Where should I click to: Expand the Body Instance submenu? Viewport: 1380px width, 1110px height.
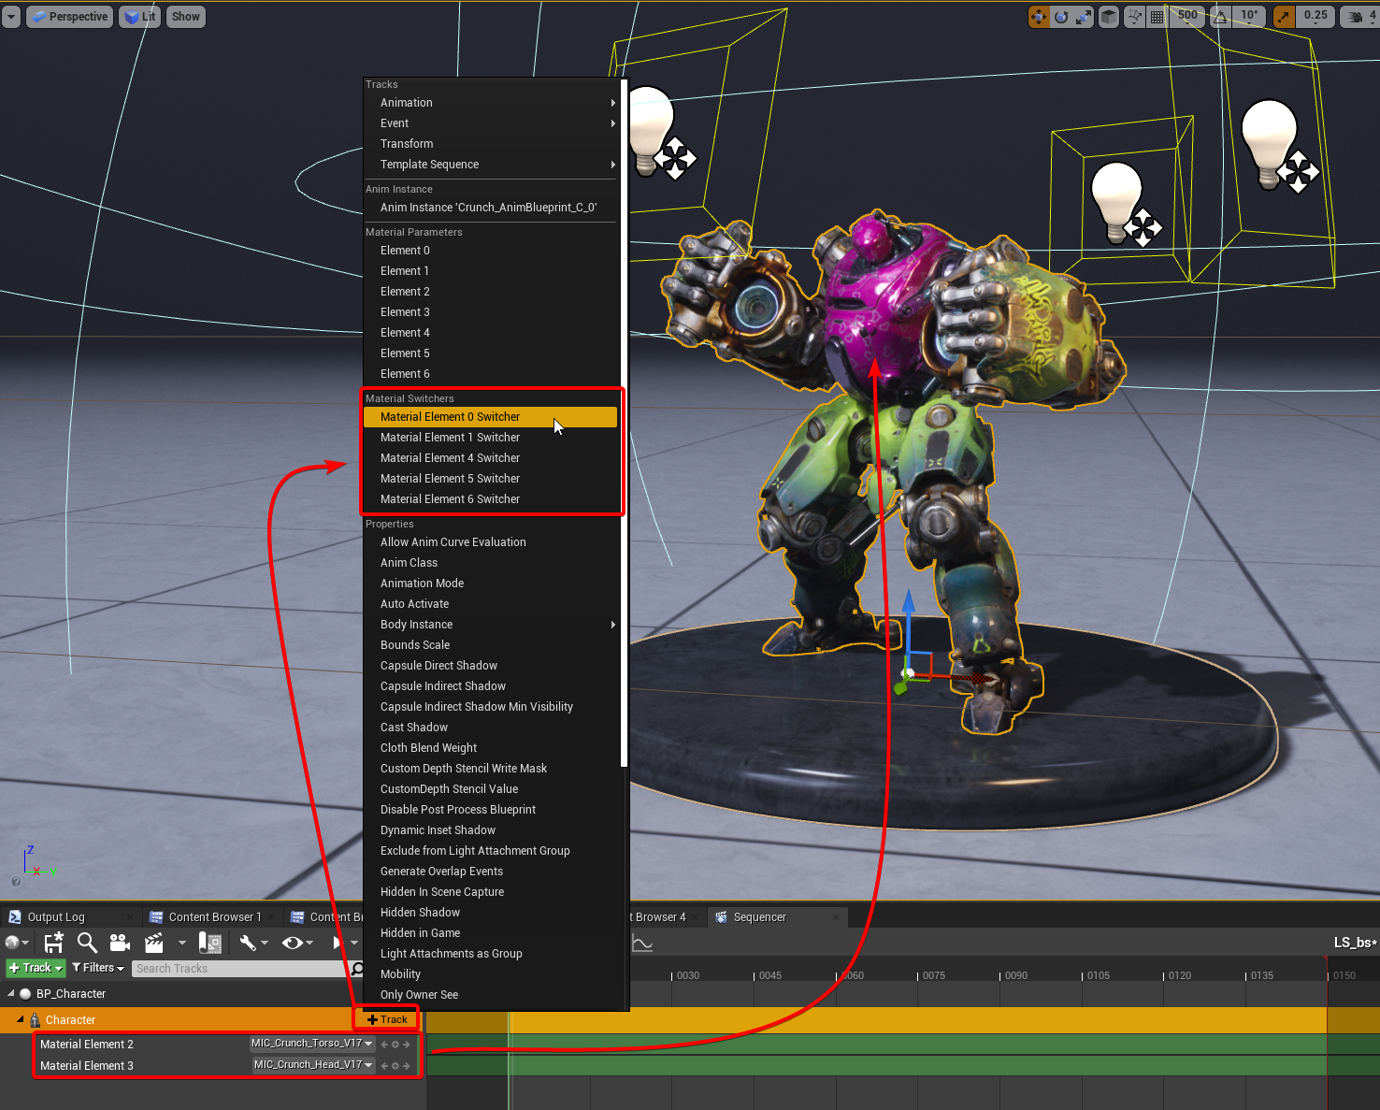(491, 625)
